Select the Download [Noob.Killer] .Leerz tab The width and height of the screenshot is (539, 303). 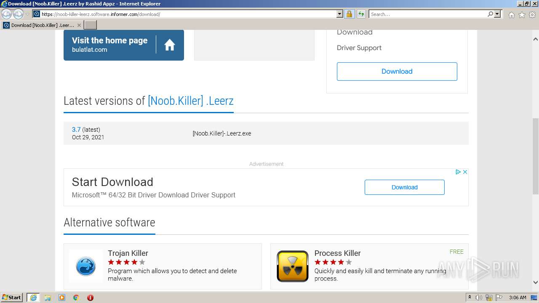click(42, 25)
